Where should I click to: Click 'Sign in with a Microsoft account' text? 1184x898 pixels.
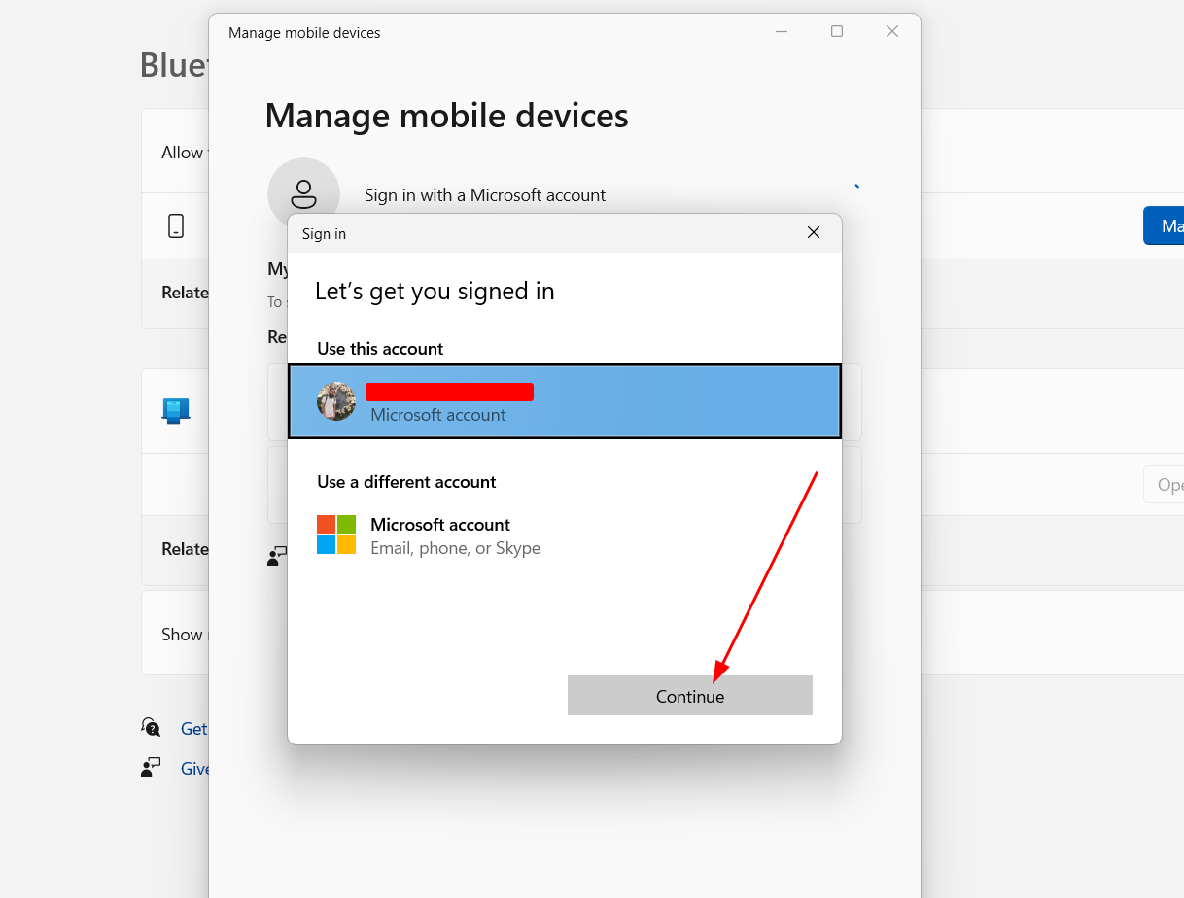(x=485, y=195)
